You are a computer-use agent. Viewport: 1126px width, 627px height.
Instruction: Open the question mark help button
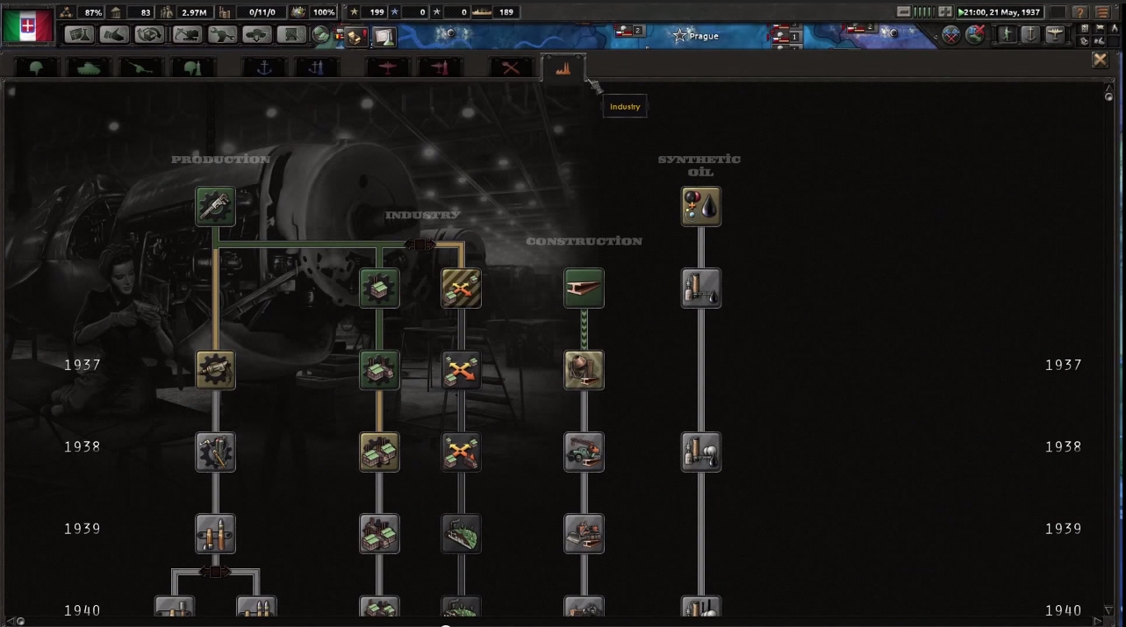(x=1080, y=12)
